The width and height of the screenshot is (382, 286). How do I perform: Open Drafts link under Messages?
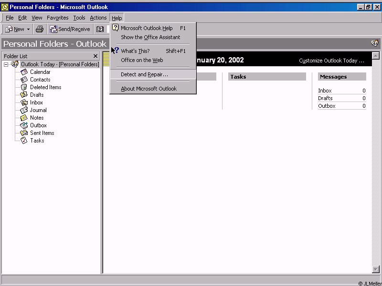[325, 98]
